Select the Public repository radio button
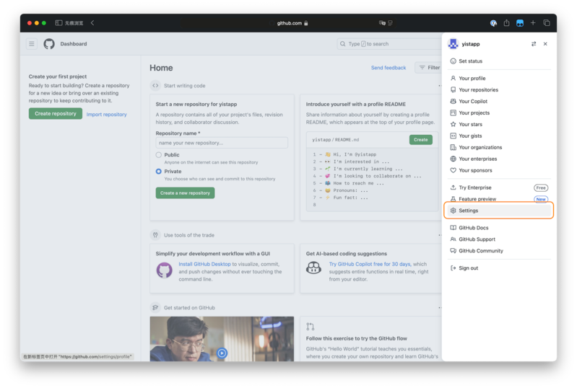The height and width of the screenshot is (388, 577). pos(159,154)
